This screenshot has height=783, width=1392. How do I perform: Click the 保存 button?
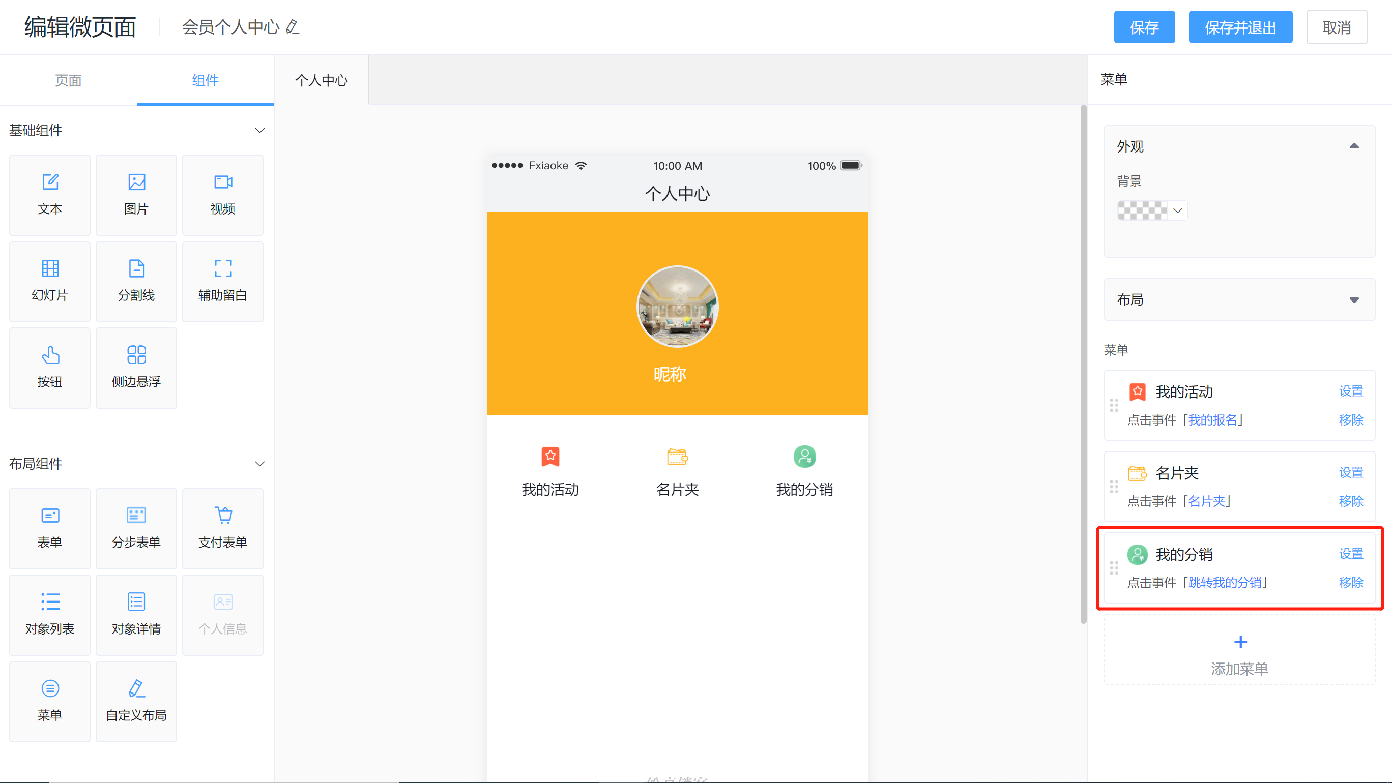[1145, 27]
